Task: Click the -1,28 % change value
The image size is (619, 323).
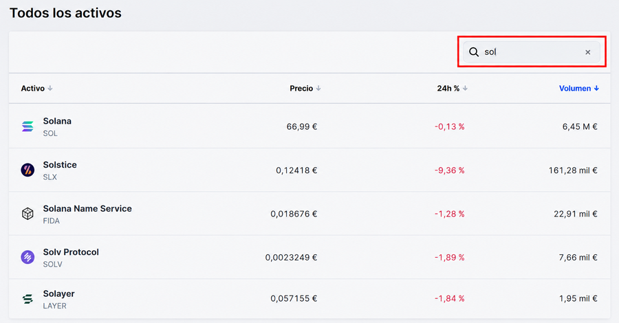Action: pos(450,214)
